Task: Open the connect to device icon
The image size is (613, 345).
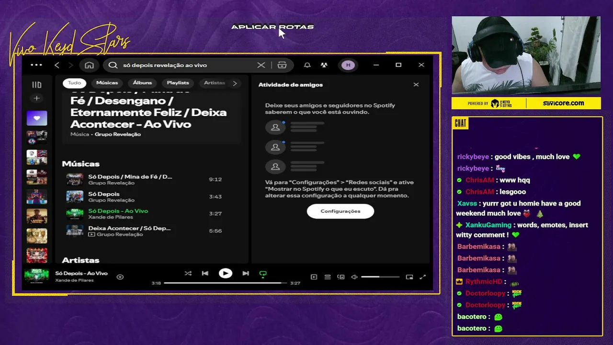Action: 341,276
